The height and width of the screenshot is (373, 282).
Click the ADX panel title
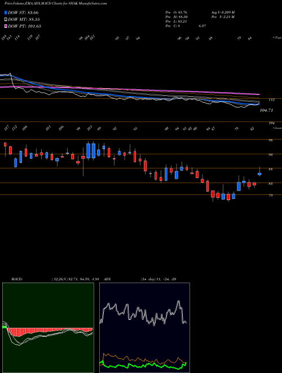(108, 279)
